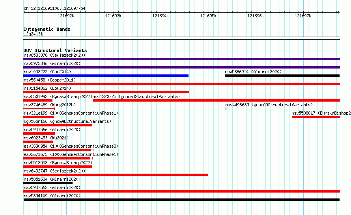Click the red bar under nsv1154862
This screenshot has width=351, height=215.
coord(106,92)
